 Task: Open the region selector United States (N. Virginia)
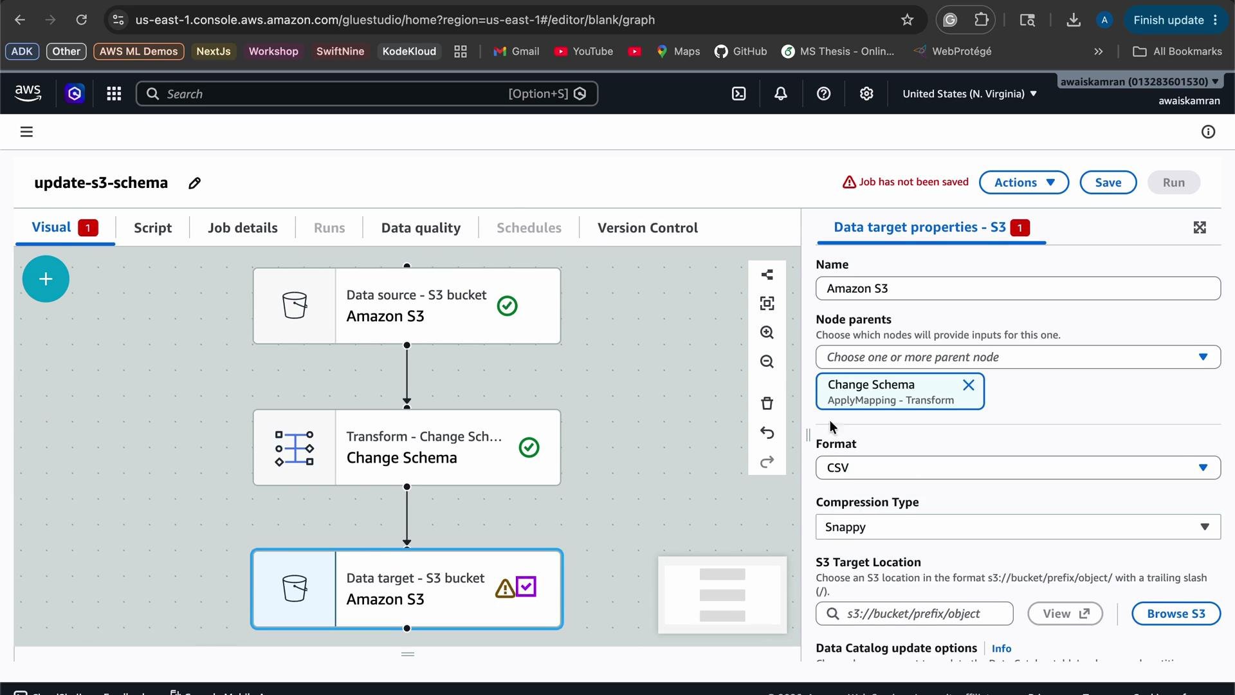969,94
